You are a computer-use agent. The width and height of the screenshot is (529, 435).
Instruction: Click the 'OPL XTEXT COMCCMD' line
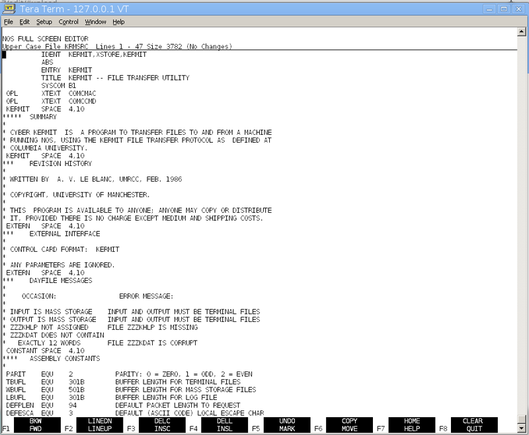click(51, 101)
